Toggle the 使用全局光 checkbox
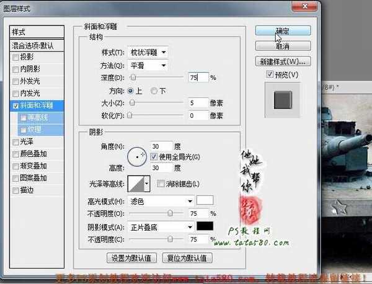The image size is (372, 284). [154, 157]
